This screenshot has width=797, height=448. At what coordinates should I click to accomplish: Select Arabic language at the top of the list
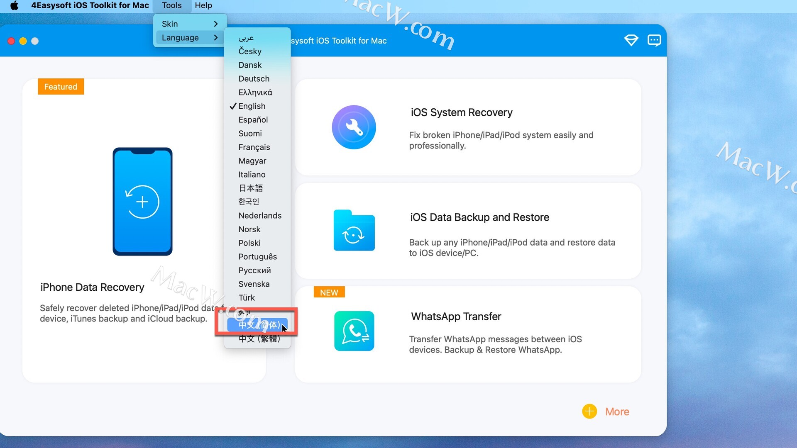[x=257, y=38]
